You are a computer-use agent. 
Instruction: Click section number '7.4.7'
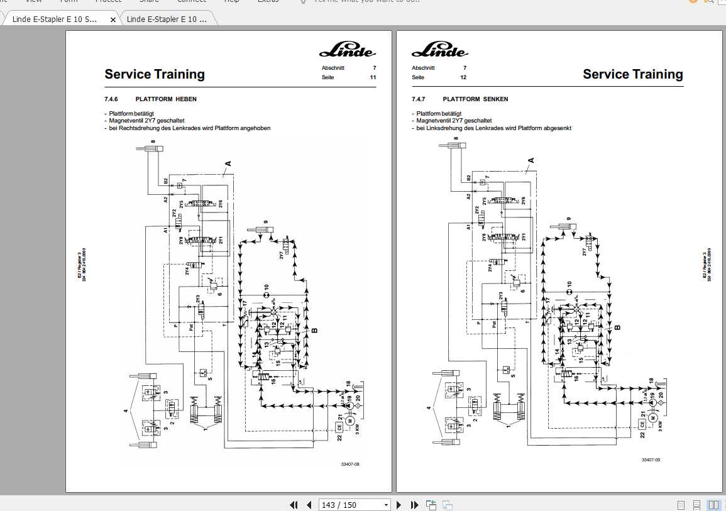(418, 99)
